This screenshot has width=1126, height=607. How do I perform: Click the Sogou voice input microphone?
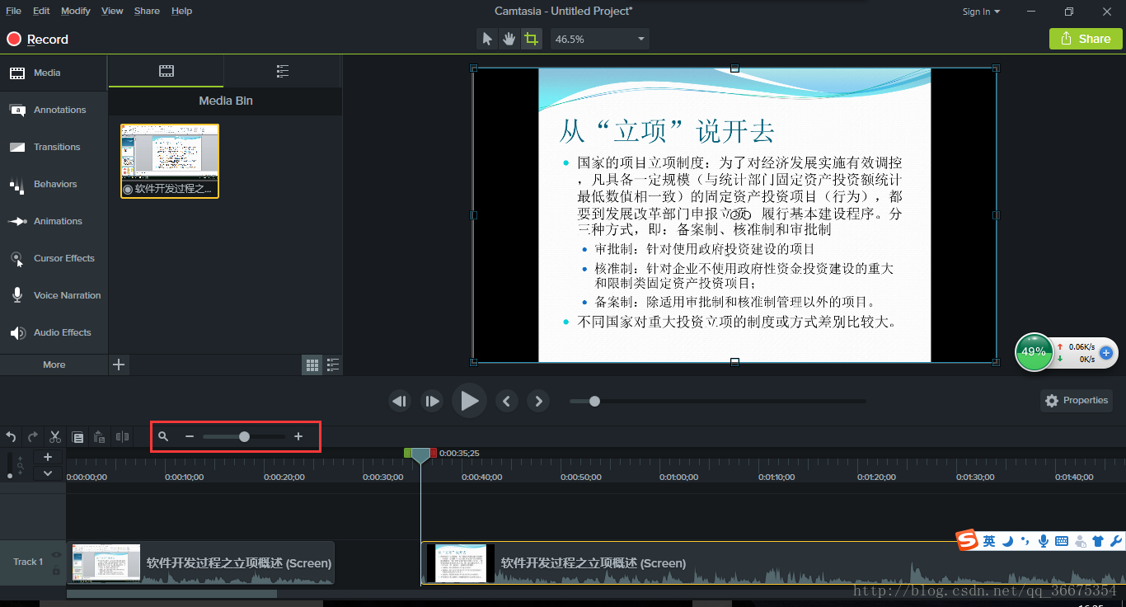point(1044,541)
